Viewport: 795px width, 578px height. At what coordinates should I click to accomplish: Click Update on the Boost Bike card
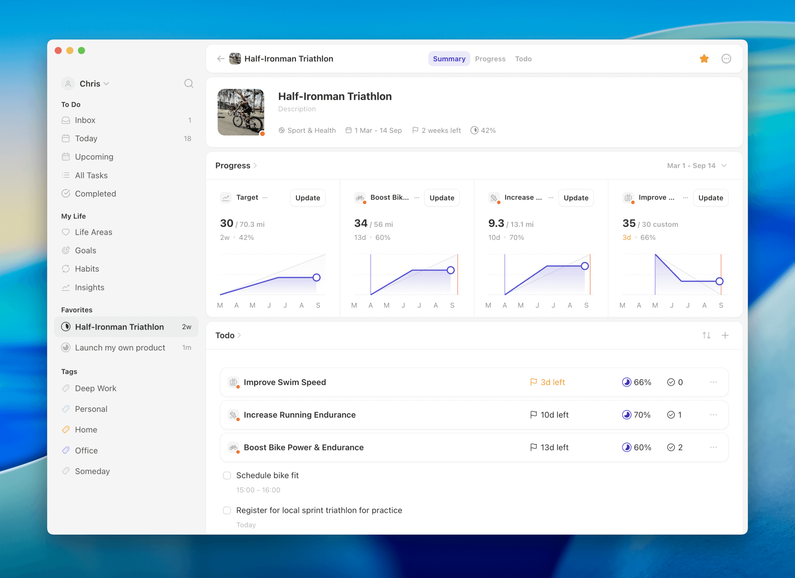(x=442, y=198)
